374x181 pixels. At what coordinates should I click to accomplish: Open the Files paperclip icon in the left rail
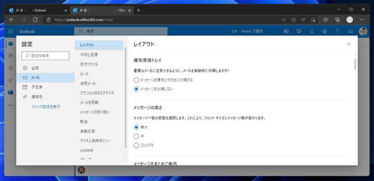pyautogui.click(x=10, y=80)
